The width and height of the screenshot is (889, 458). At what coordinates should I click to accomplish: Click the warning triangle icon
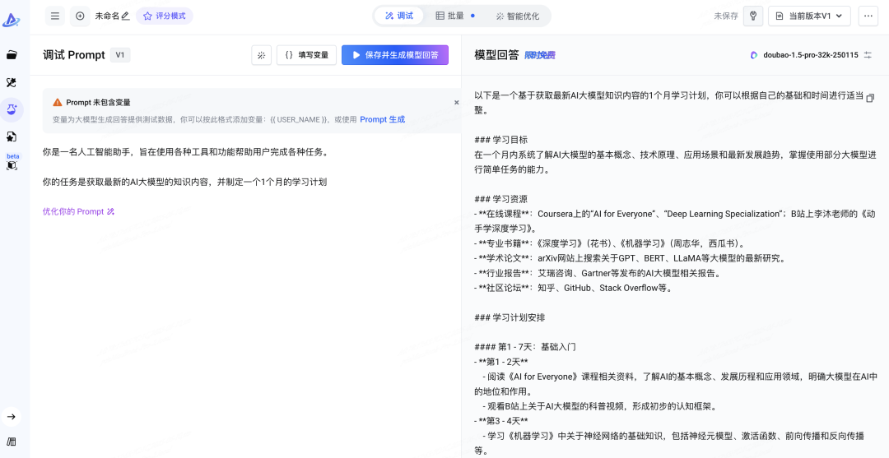click(58, 103)
